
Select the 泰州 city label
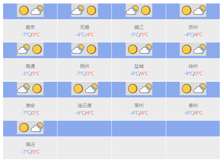(193, 105)
